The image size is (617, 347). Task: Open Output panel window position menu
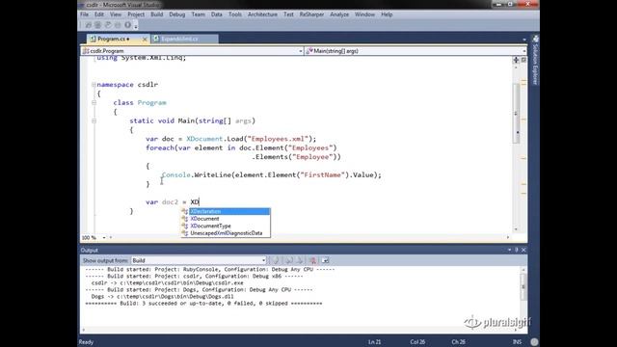pyautogui.click(x=509, y=250)
